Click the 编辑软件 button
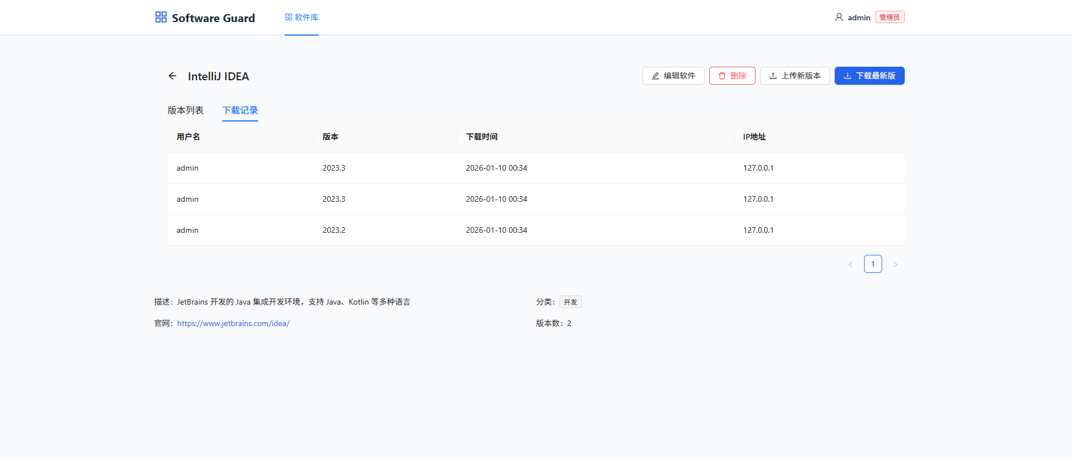Viewport: 1072px width, 460px height. point(674,76)
